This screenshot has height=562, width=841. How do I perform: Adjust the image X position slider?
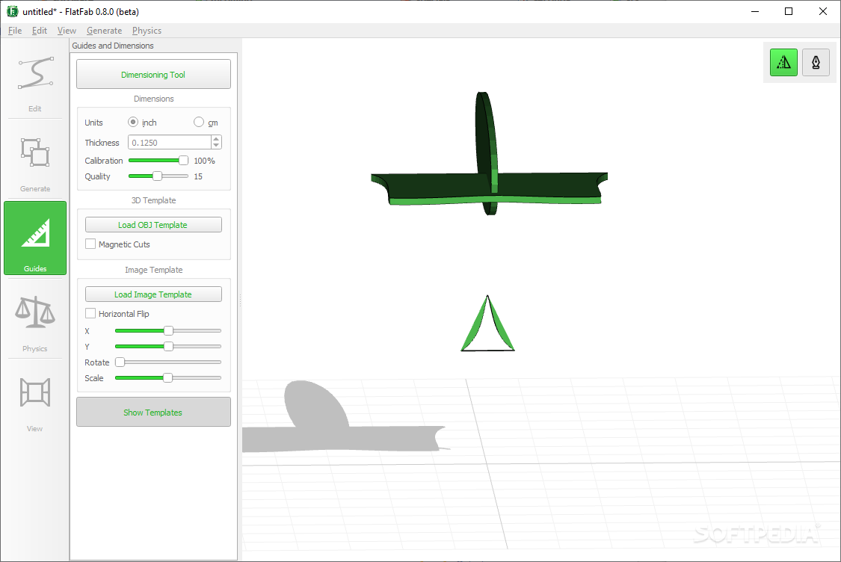[168, 331]
